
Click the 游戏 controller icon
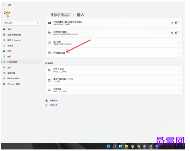(4, 67)
